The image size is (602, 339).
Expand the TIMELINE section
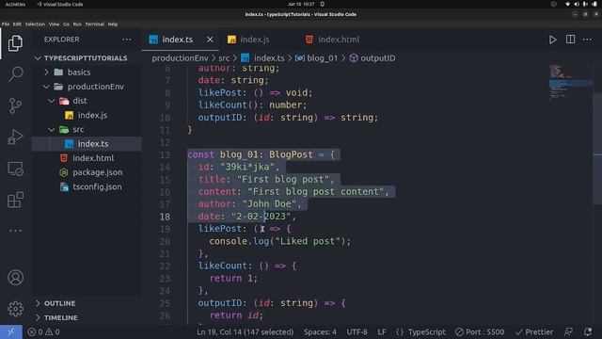87,317
